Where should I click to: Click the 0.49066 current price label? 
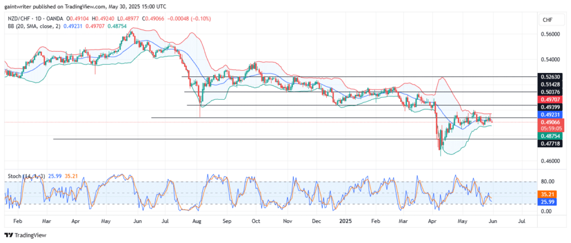point(550,122)
